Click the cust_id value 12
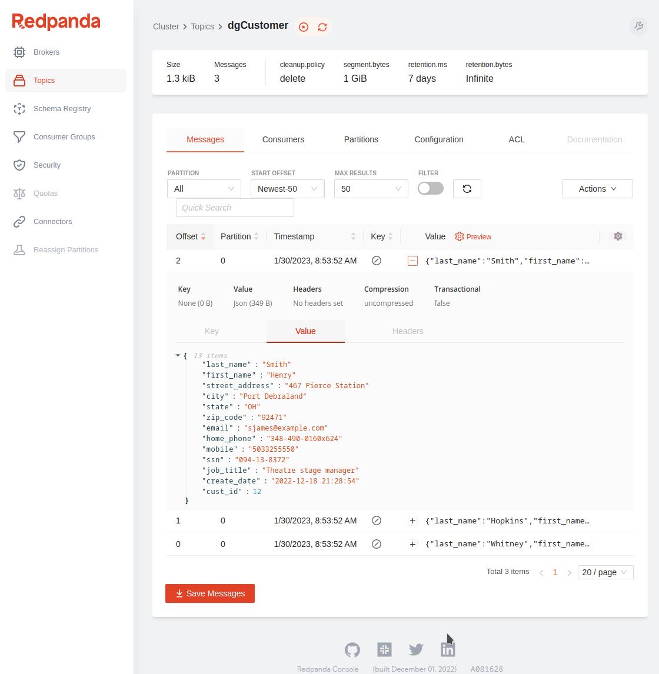 click(x=257, y=492)
